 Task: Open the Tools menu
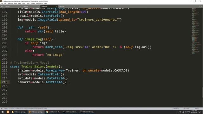(28, 3)
